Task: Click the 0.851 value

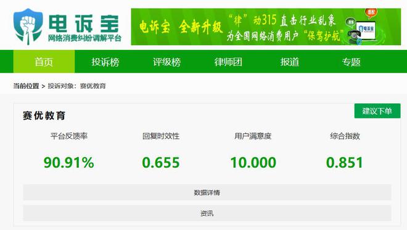Action: pyautogui.click(x=344, y=163)
